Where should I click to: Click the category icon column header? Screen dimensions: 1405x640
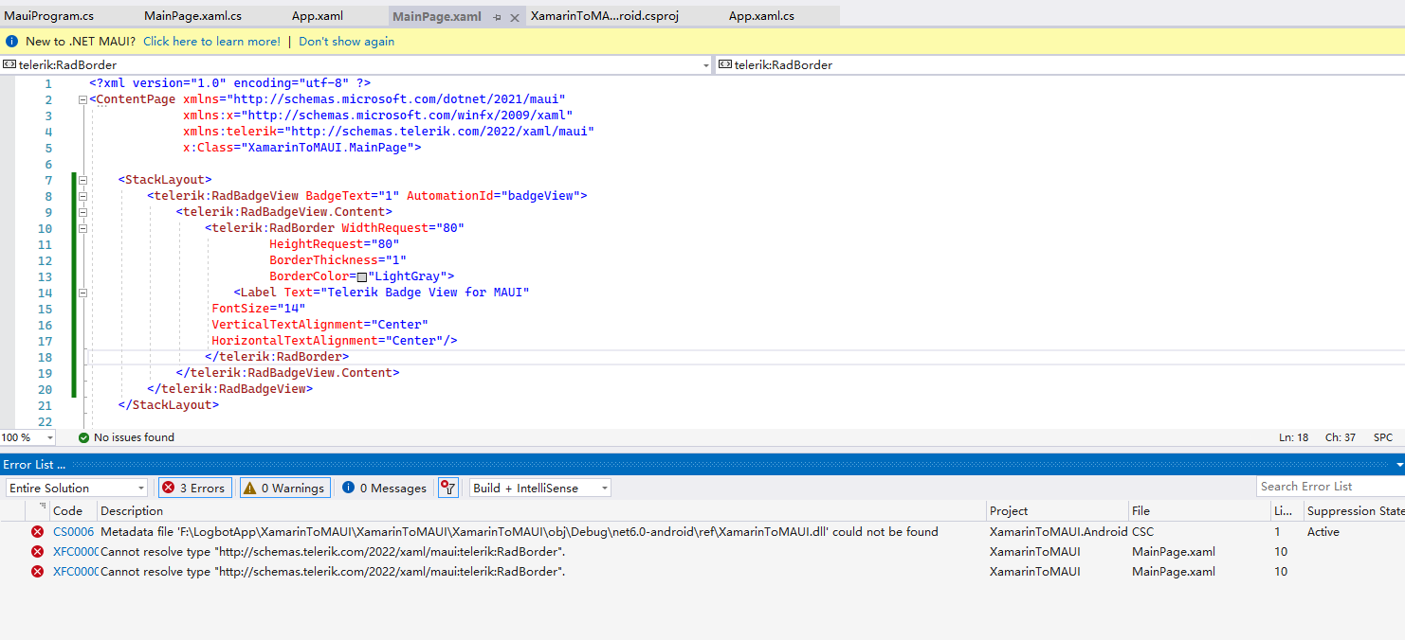point(42,509)
